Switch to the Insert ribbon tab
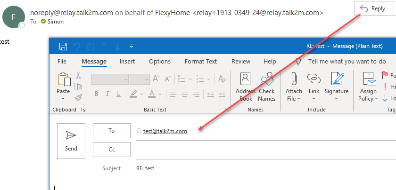Screen dimensions: 396x190 tap(127, 62)
